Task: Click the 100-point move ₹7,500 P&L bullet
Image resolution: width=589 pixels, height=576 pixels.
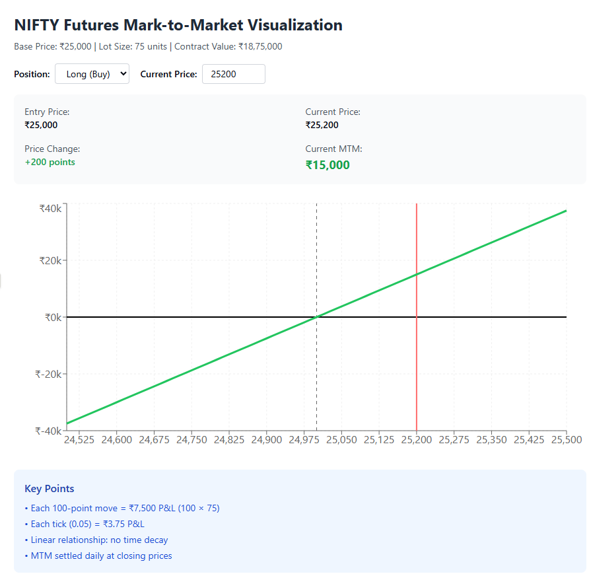Action: coord(122,508)
